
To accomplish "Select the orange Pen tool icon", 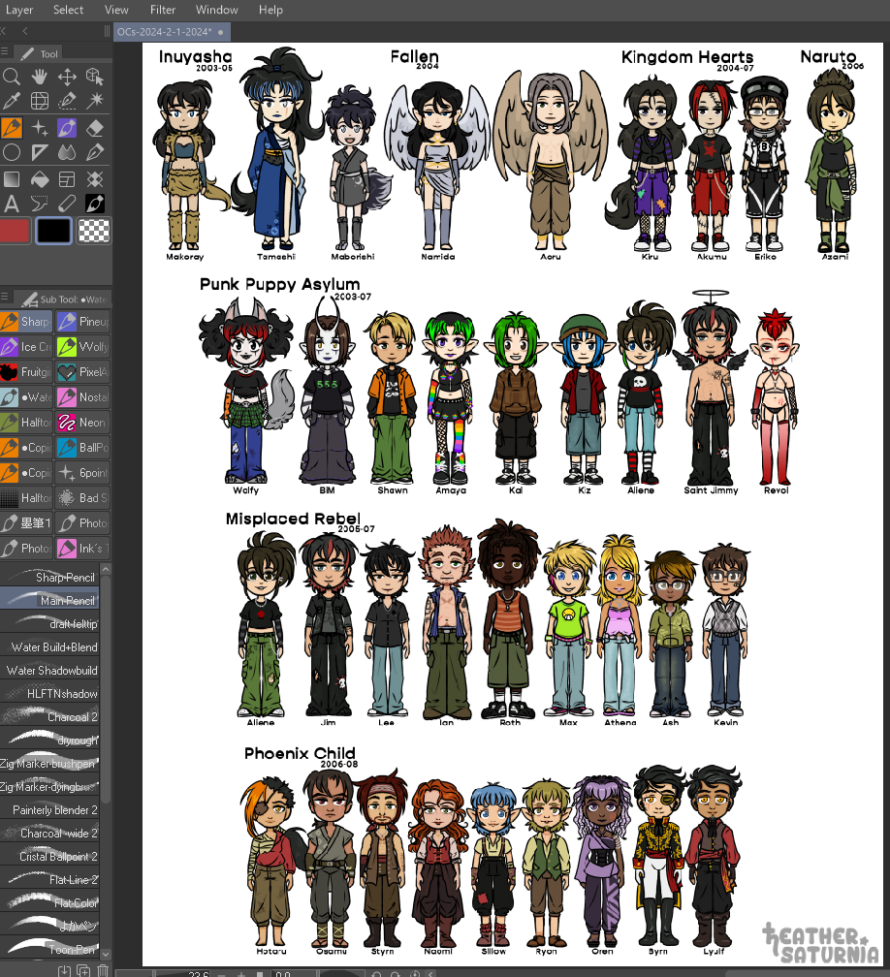I will pyautogui.click(x=12, y=128).
